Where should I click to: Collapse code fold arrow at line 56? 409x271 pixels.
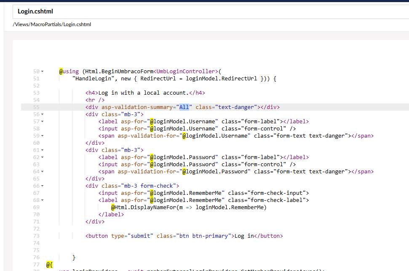pos(42,114)
